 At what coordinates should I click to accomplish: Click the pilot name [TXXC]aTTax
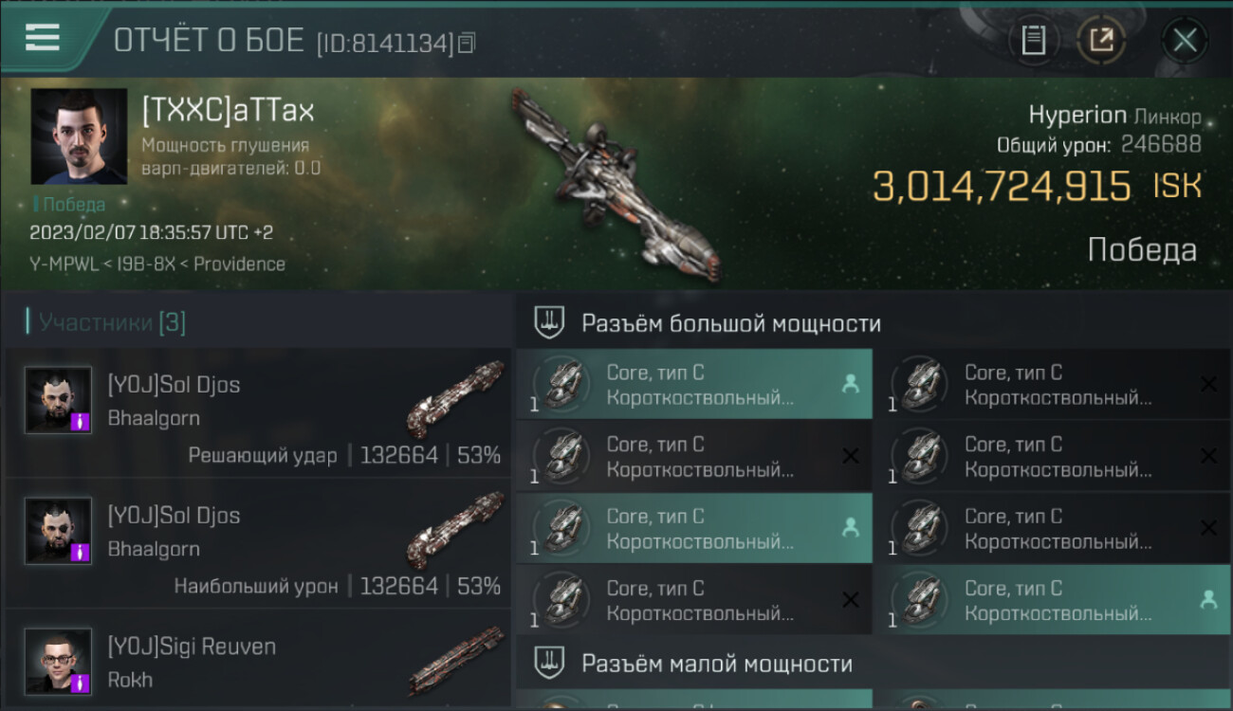coord(228,111)
